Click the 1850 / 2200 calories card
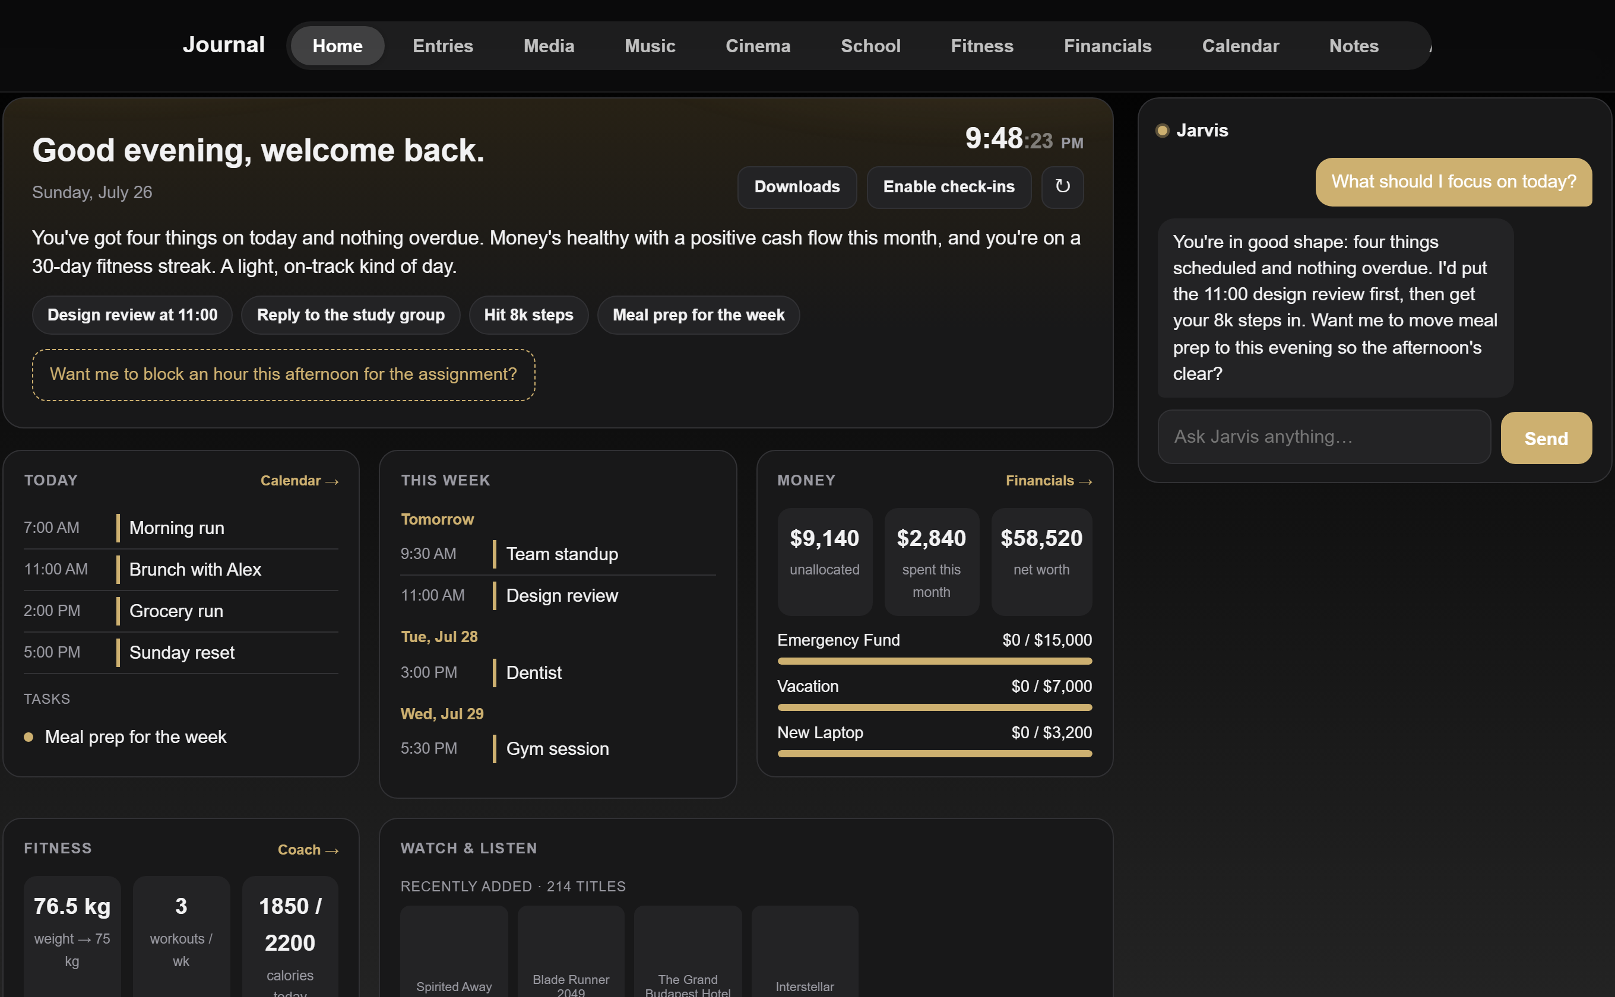1615x997 pixels. click(290, 936)
